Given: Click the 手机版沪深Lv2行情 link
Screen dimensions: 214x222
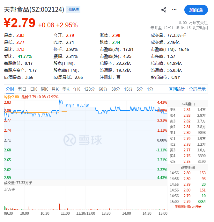Looking at the screenshot, I should point(188,207).
